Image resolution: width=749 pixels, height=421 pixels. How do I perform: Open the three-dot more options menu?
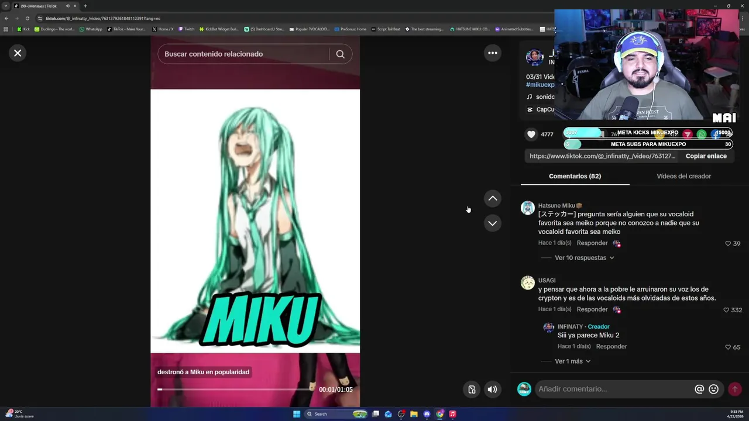point(493,53)
